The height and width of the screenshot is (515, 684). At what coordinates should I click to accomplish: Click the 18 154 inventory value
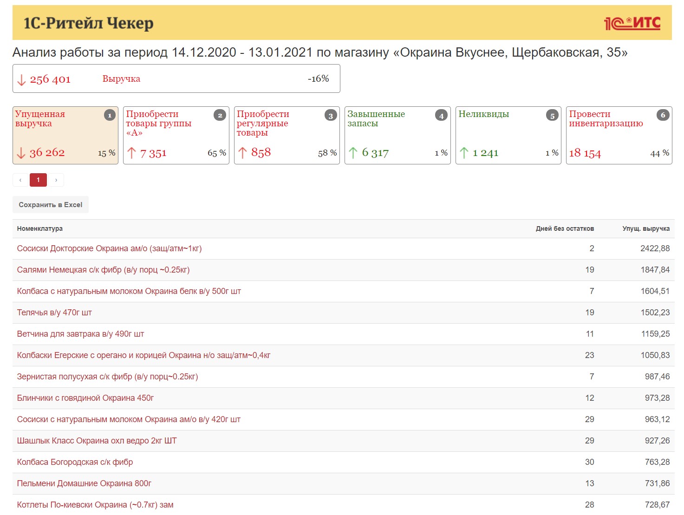click(x=585, y=153)
